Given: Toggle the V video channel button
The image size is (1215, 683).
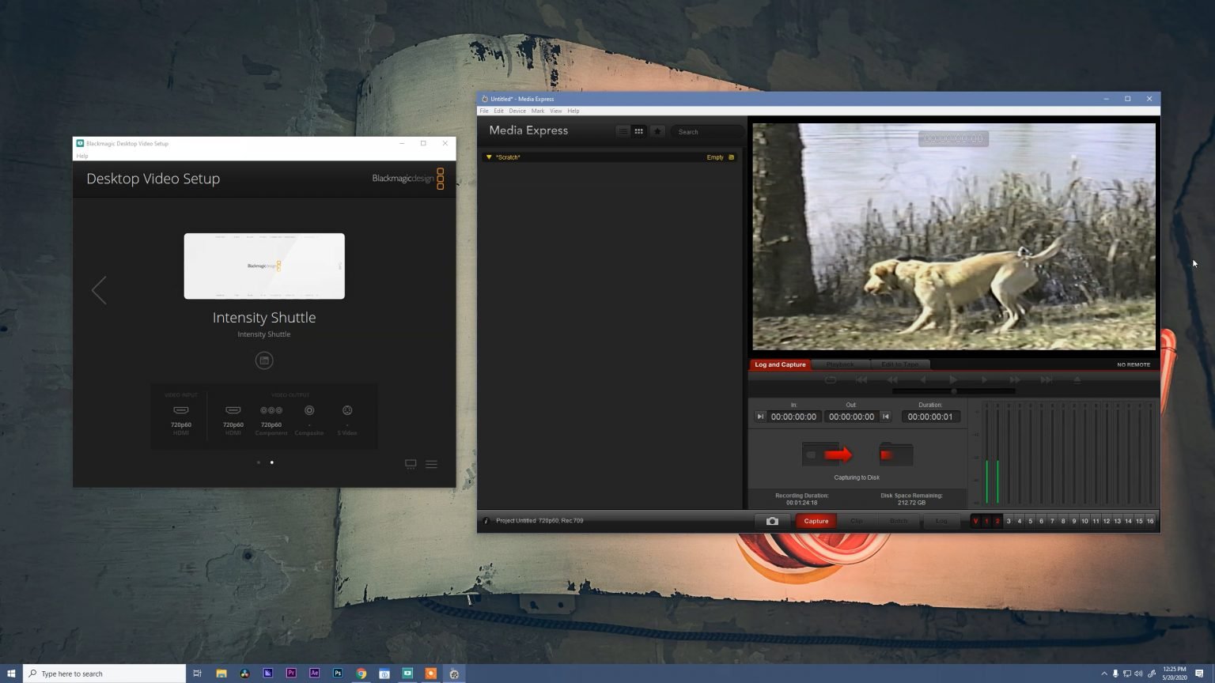Looking at the screenshot, I should [975, 521].
